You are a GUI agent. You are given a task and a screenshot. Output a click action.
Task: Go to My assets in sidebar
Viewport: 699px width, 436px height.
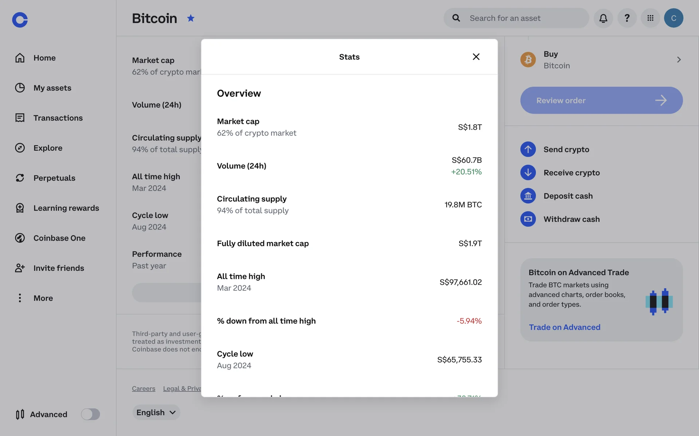(52, 88)
